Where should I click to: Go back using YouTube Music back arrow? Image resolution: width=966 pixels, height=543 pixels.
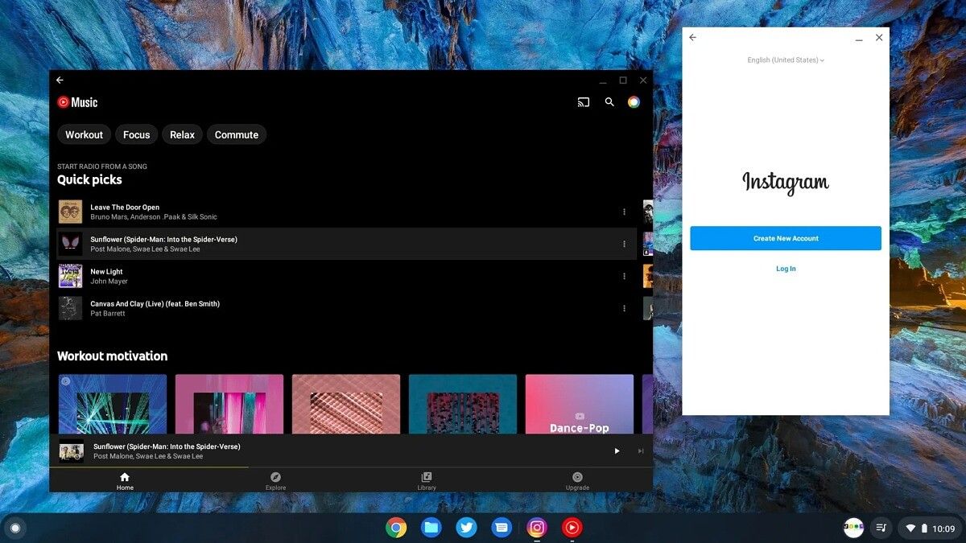pos(60,80)
